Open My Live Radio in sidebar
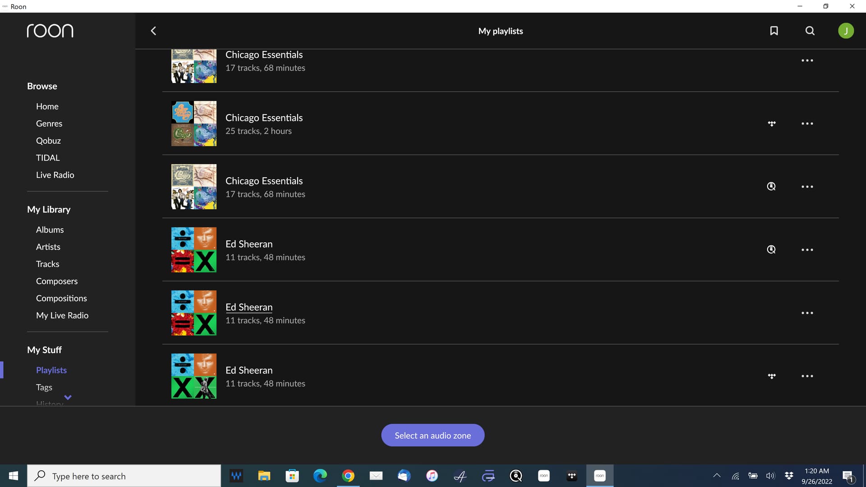 tap(62, 316)
